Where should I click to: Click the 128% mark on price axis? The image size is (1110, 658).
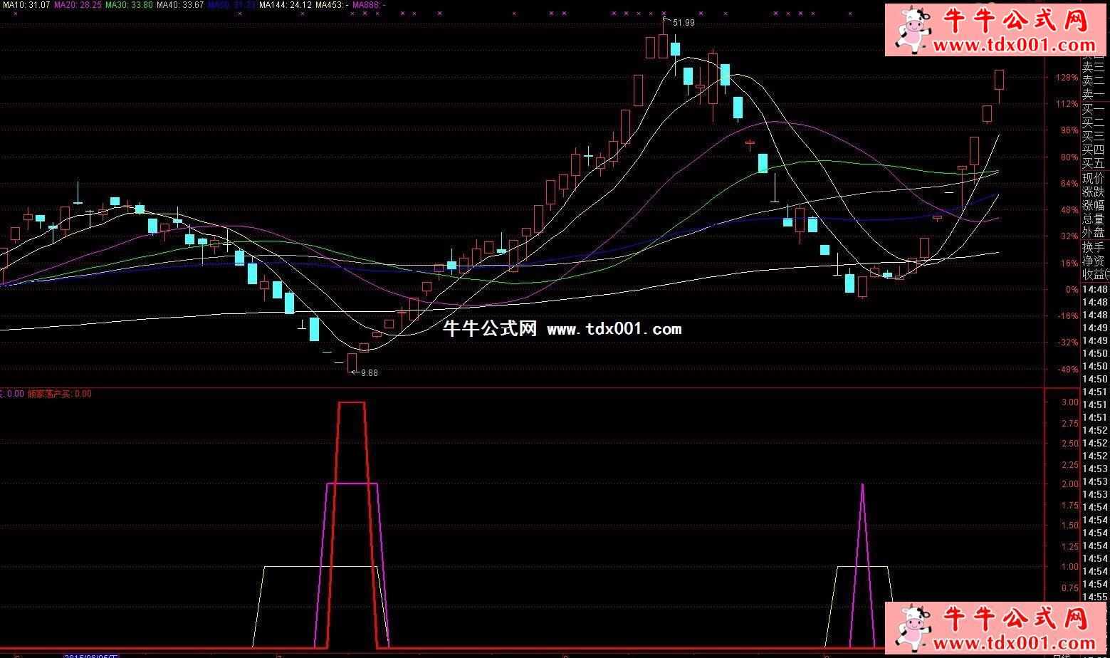pyautogui.click(x=1068, y=78)
